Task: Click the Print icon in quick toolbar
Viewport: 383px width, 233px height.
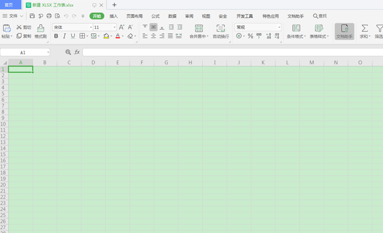Action: tap(49, 16)
